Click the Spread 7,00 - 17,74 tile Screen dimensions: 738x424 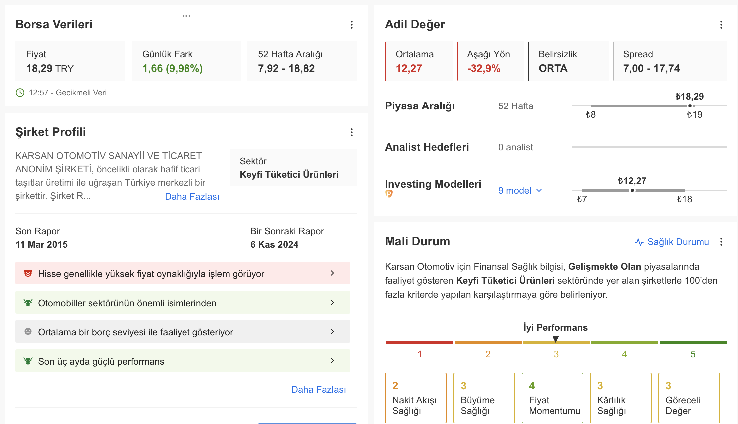pos(670,61)
